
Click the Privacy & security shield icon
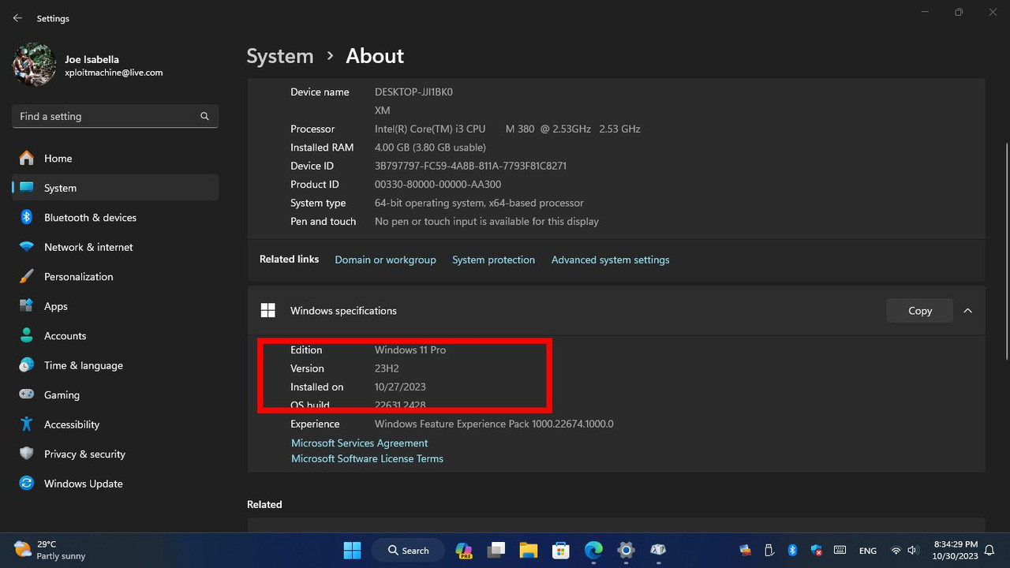point(27,454)
